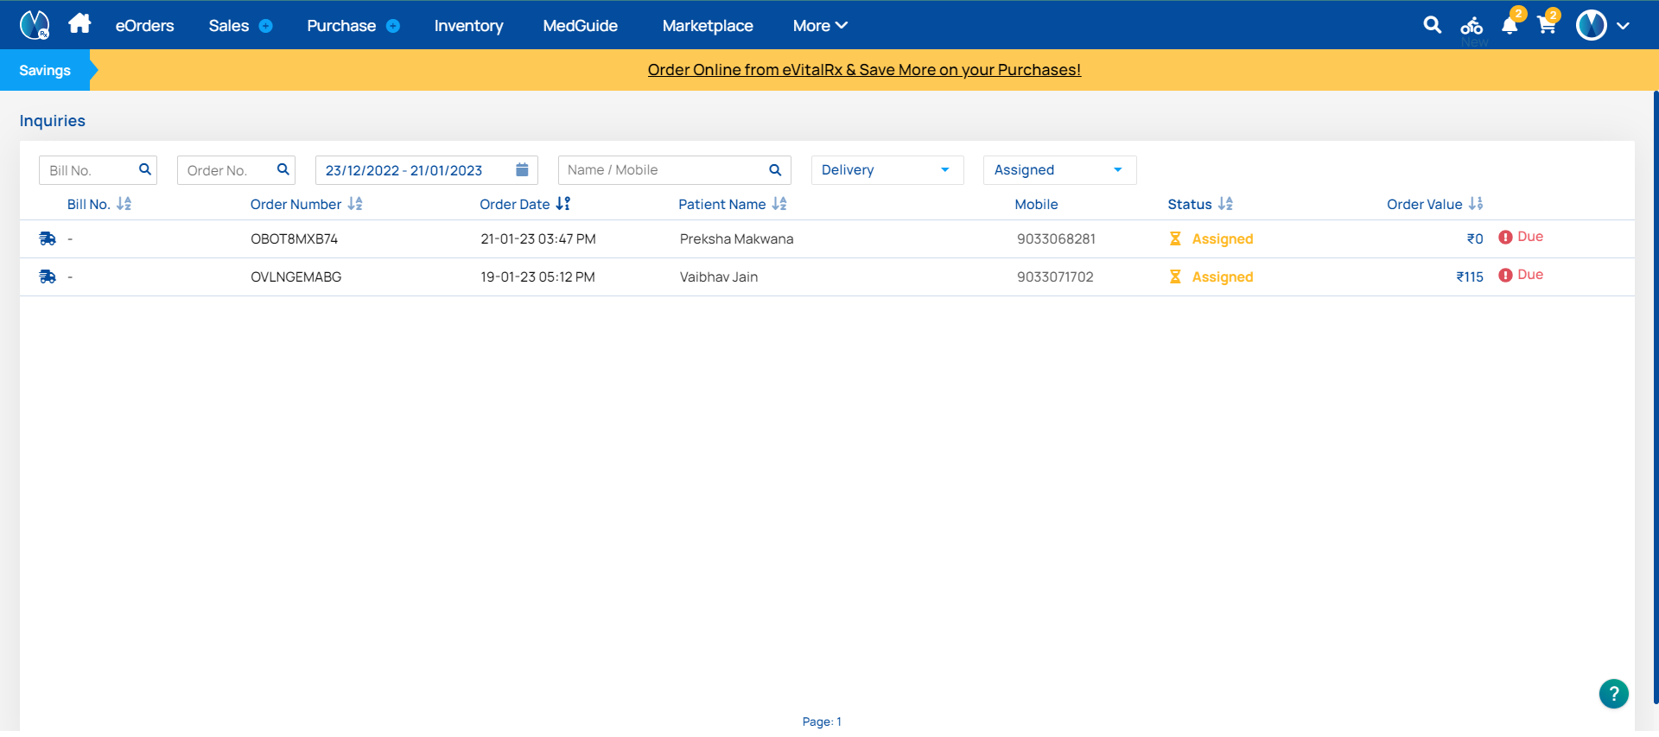The height and width of the screenshot is (737, 1659).
Task: Click the Due label in OVLNGEMABG row
Action: click(x=1530, y=275)
